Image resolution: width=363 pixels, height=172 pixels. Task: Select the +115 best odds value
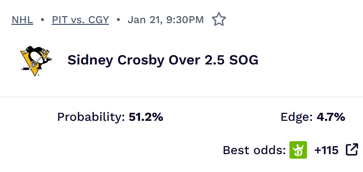click(x=326, y=150)
